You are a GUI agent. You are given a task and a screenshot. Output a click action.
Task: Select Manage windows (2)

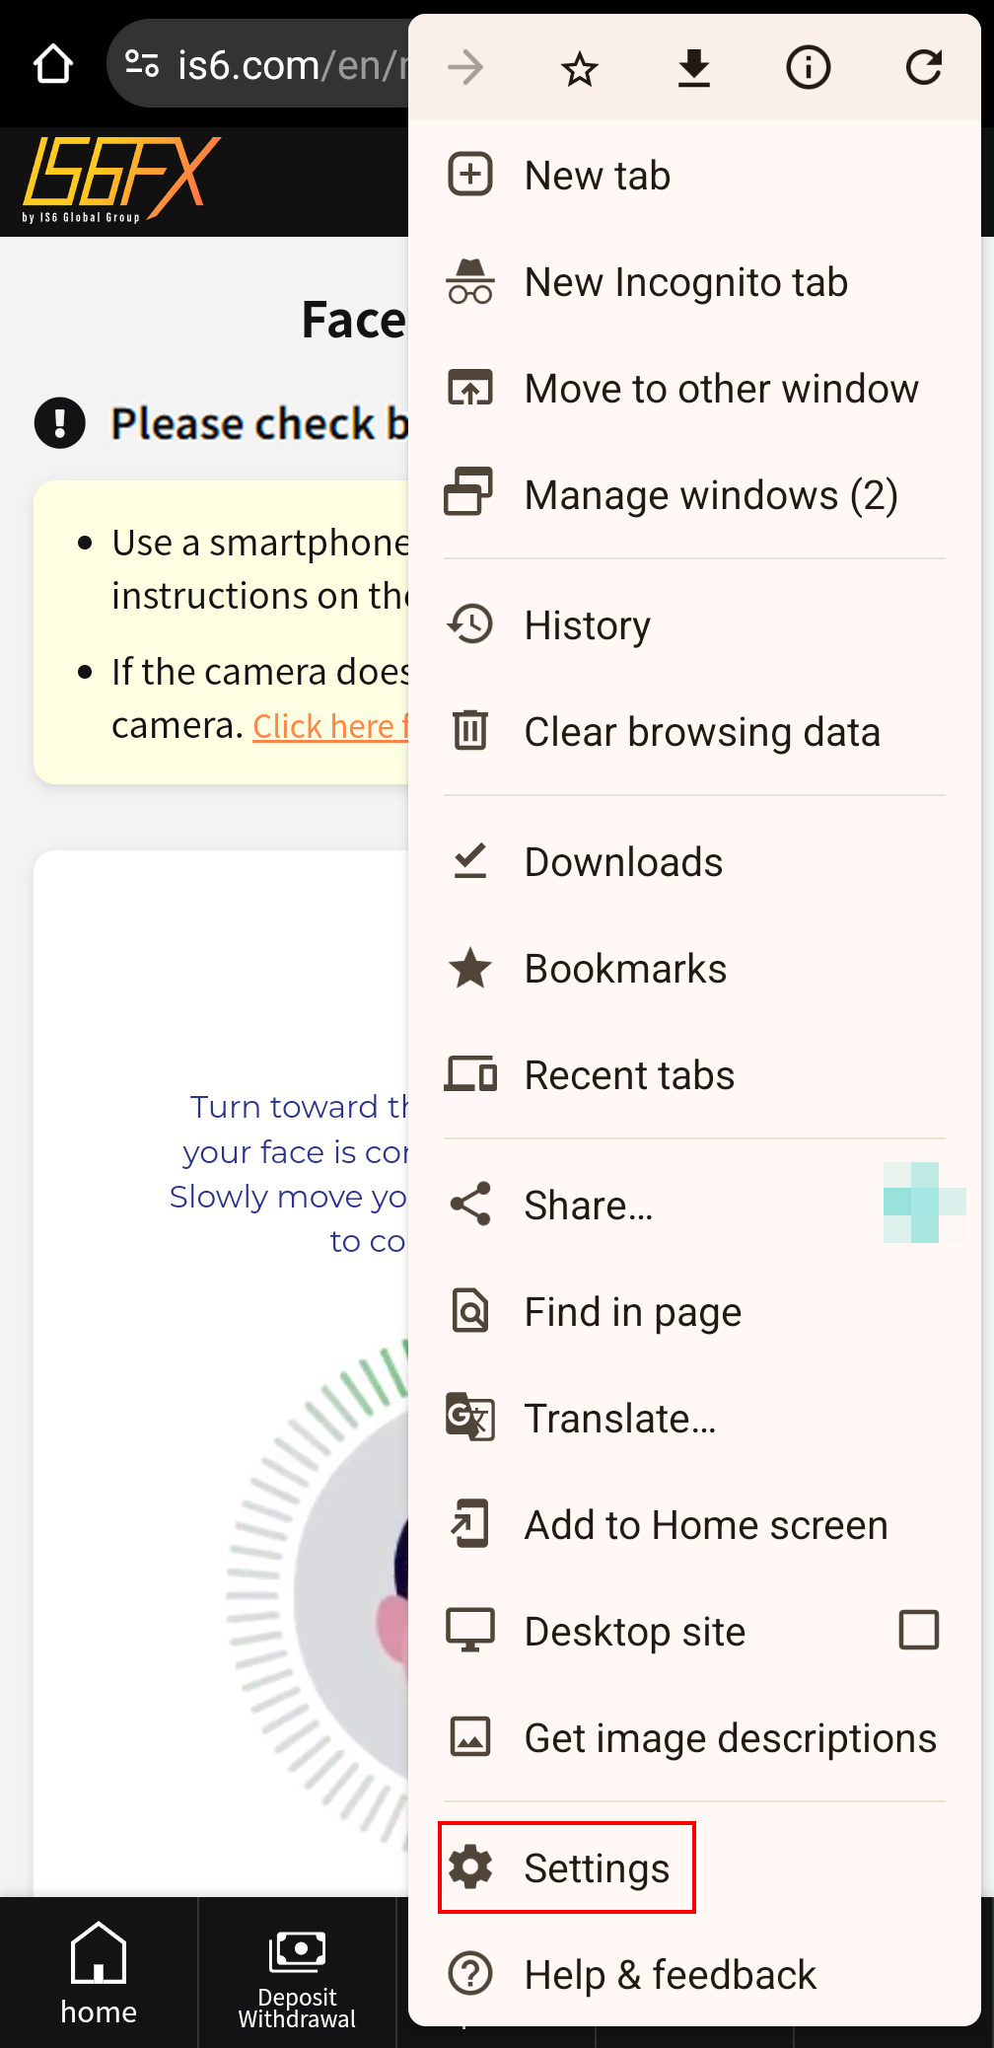tap(694, 495)
